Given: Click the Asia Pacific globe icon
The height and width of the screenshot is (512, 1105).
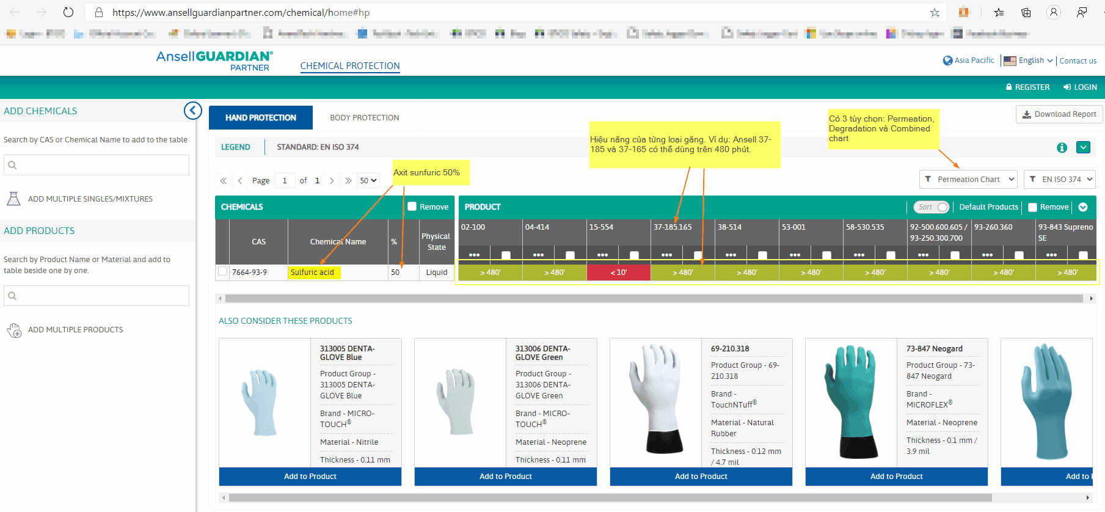Looking at the screenshot, I should point(947,60).
